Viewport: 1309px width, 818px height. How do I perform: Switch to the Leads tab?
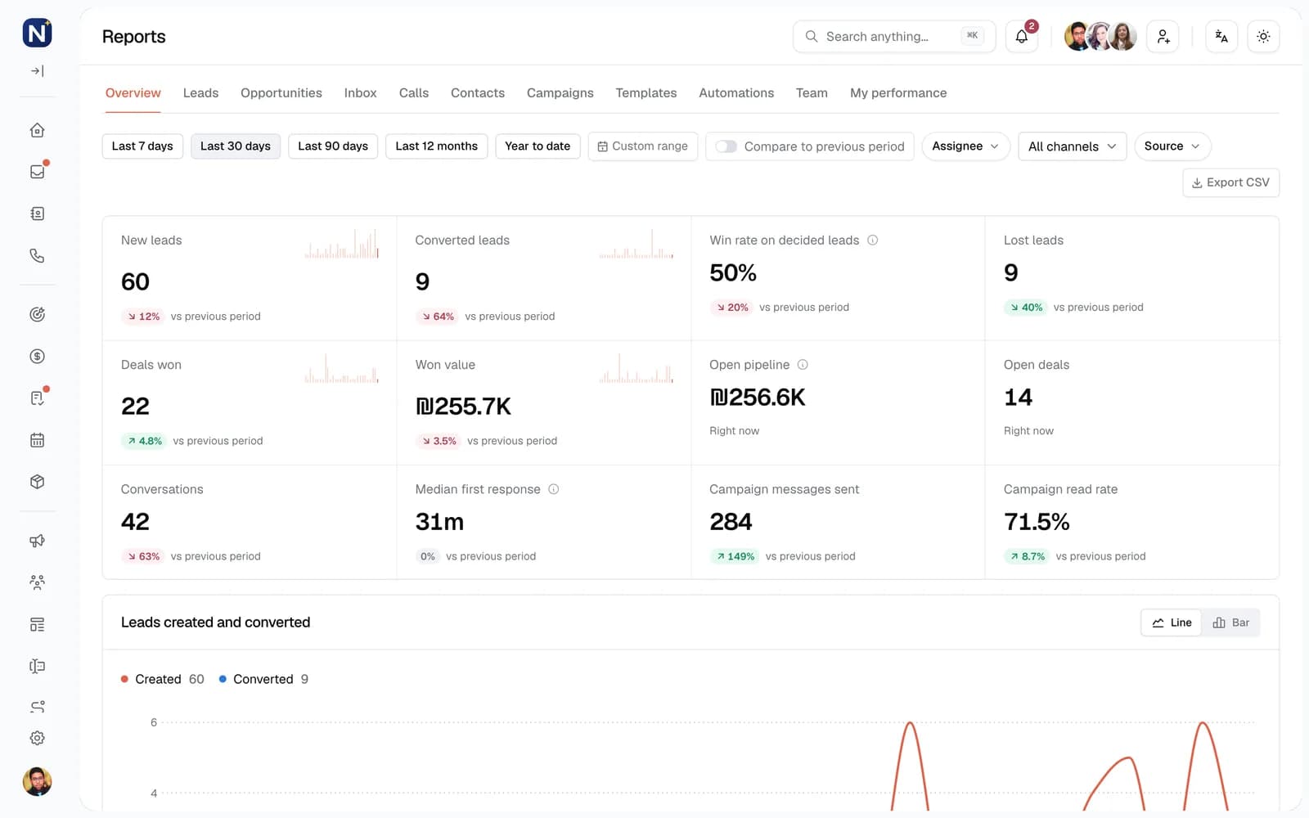(x=200, y=93)
